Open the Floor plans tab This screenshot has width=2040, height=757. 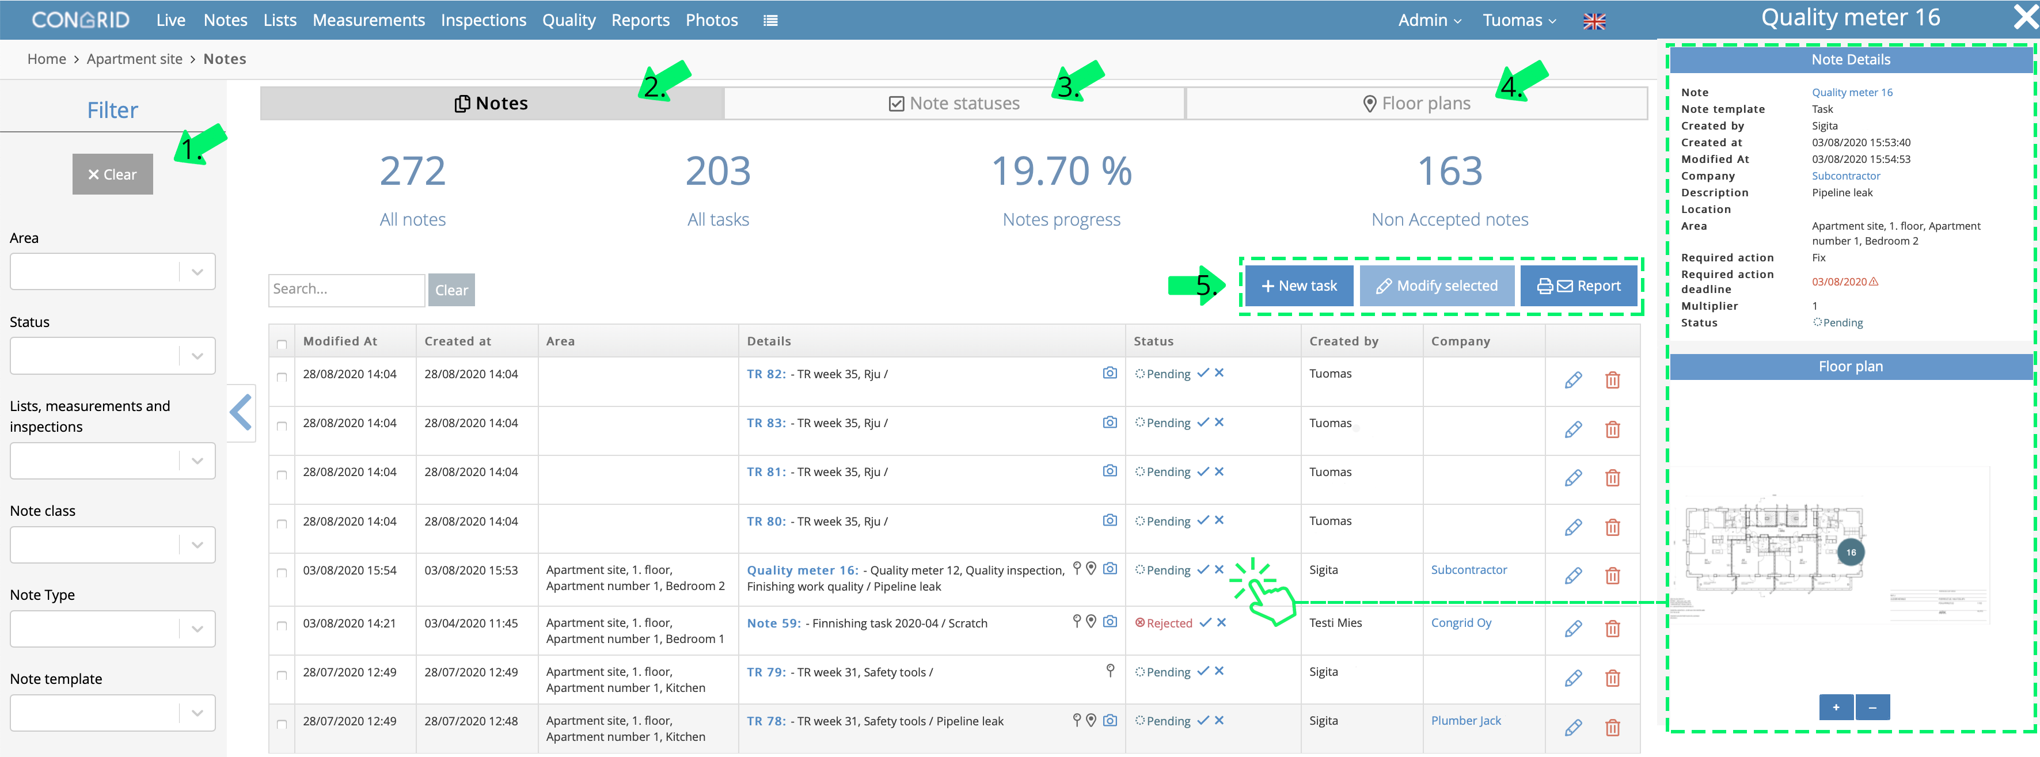[x=1417, y=104]
